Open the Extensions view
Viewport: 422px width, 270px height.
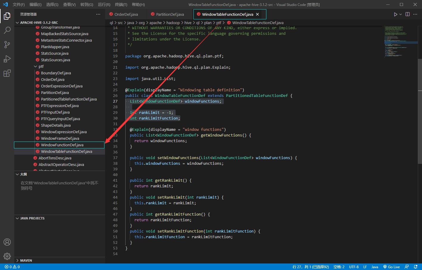click(x=7, y=73)
